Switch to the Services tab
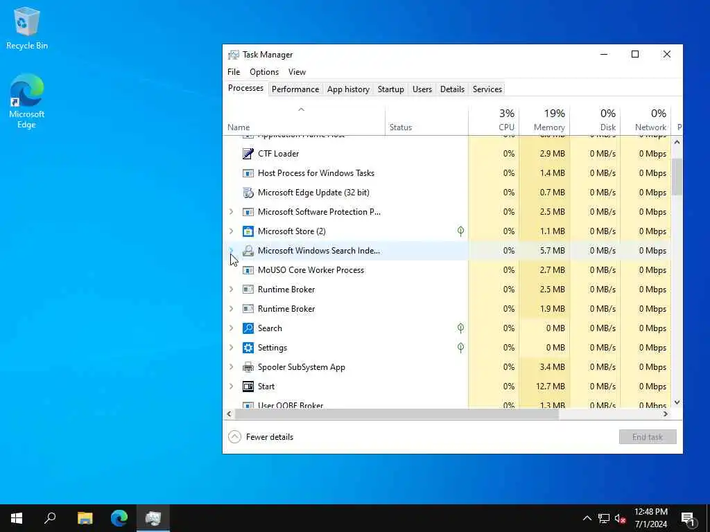 (x=487, y=89)
